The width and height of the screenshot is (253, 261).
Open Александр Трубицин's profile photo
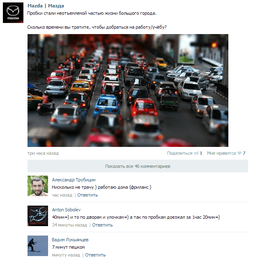pyautogui.click(x=38, y=186)
